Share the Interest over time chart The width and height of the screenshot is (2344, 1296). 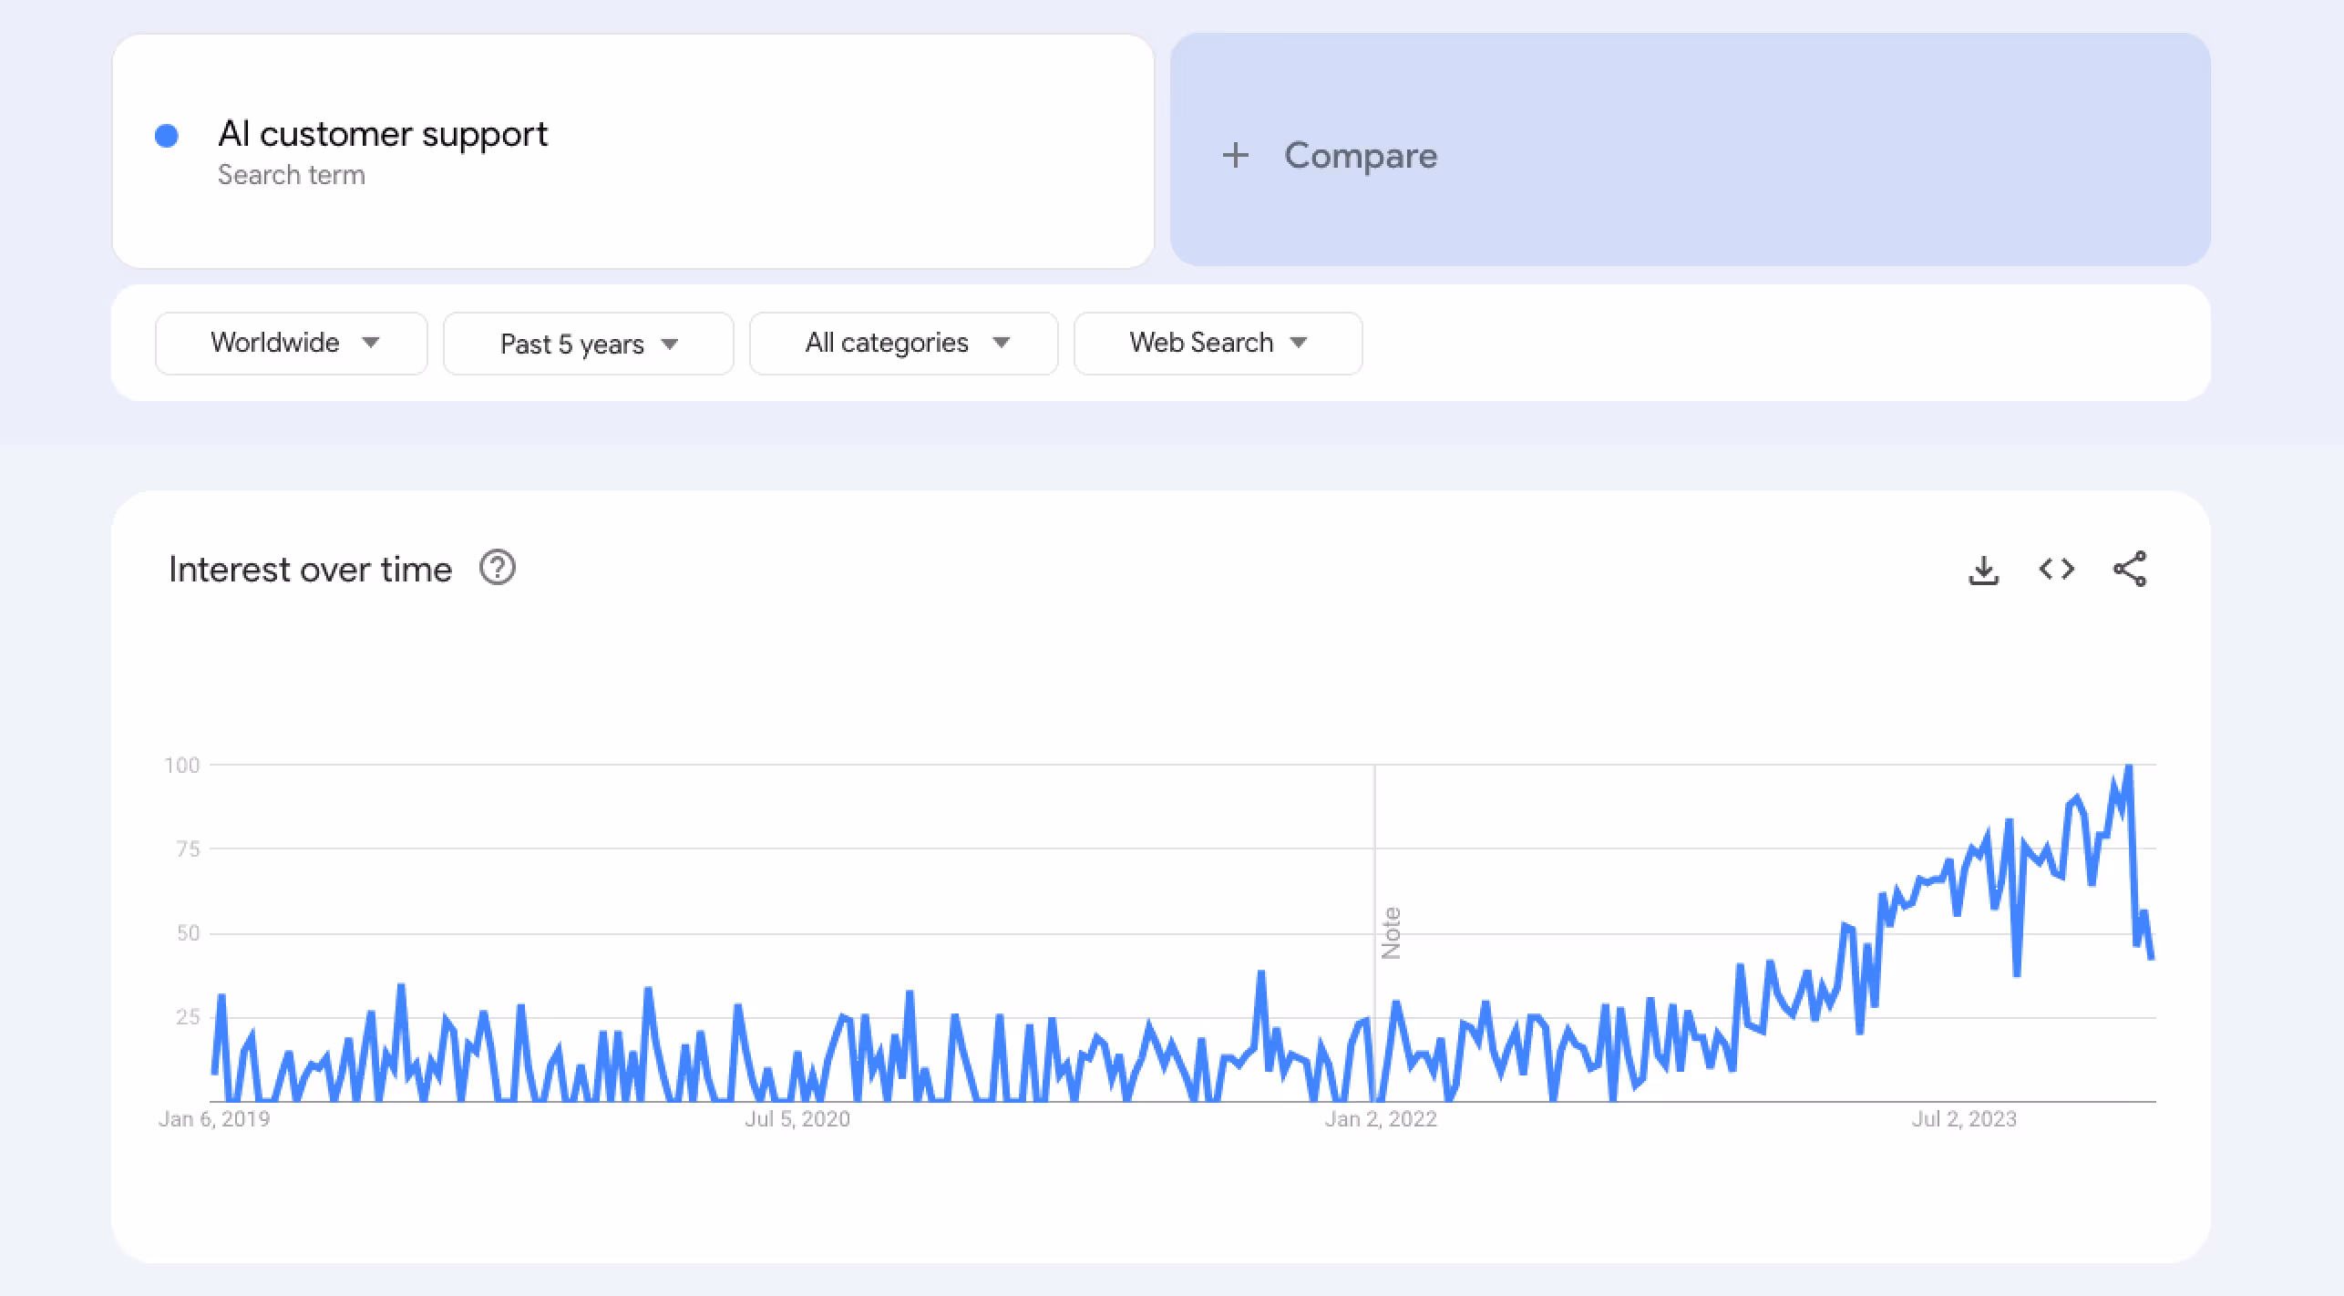pyautogui.click(x=2132, y=569)
